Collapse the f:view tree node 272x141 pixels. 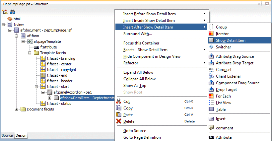click(3, 25)
